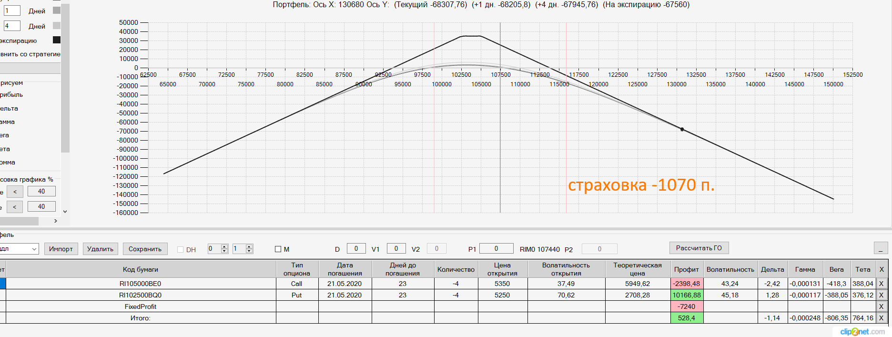Save portfolio with Сохранить button

coord(145,249)
